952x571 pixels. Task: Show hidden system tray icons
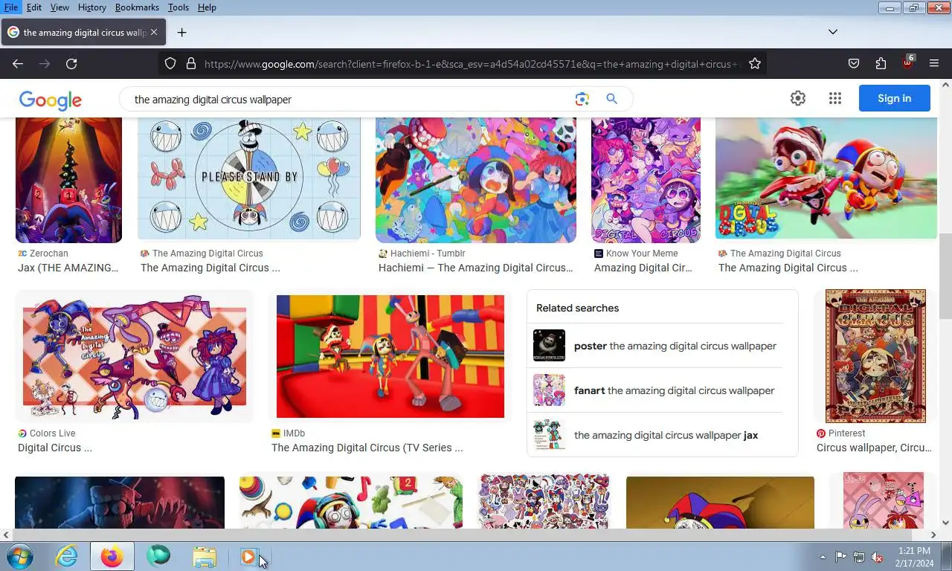click(x=823, y=557)
